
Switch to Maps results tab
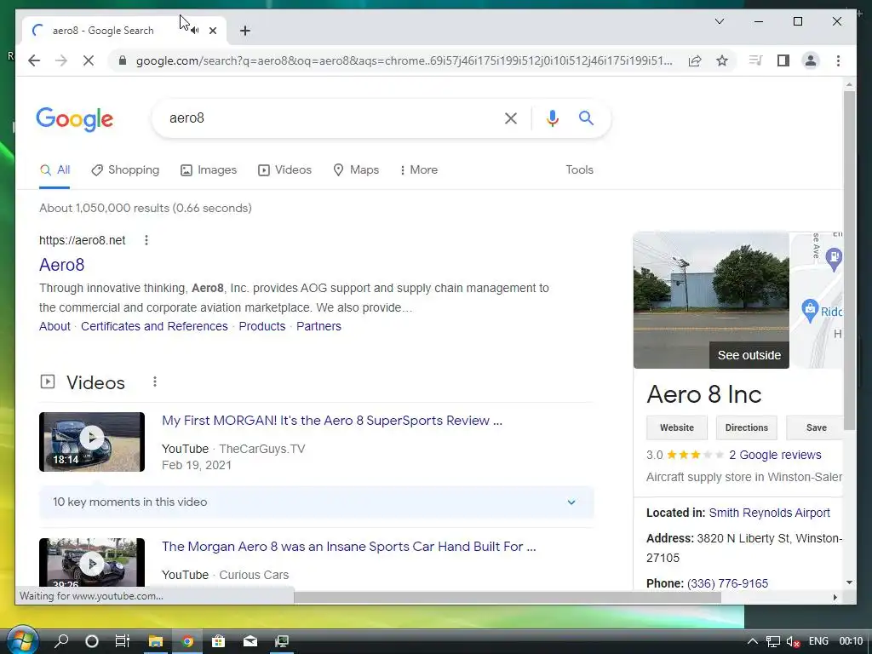[x=356, y=170]
